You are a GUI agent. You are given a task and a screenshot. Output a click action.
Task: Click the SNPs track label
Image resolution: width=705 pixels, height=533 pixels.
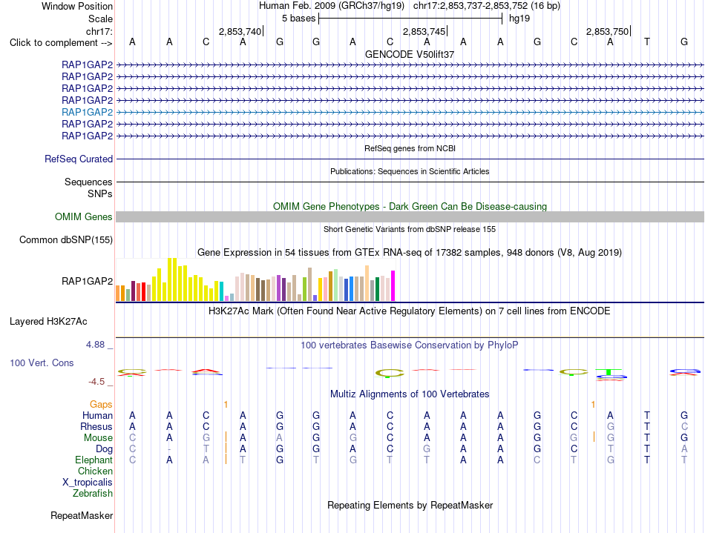coord(100,193)
